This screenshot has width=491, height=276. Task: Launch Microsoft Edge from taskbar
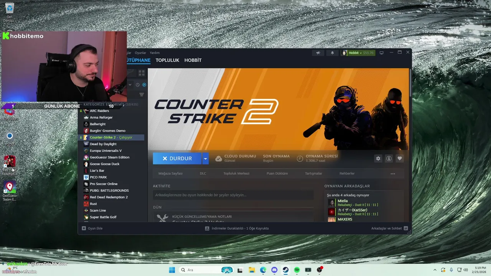click(263, 270)
